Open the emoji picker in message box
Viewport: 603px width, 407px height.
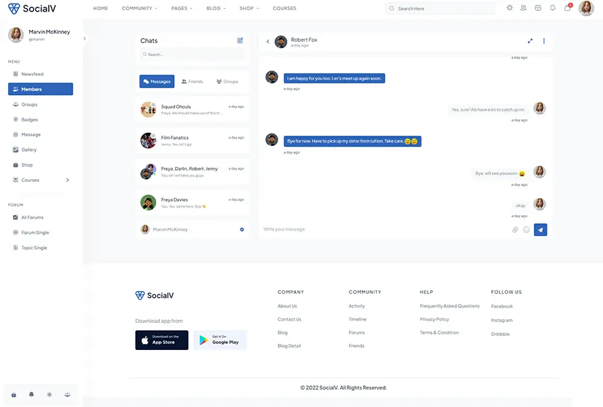526,230
